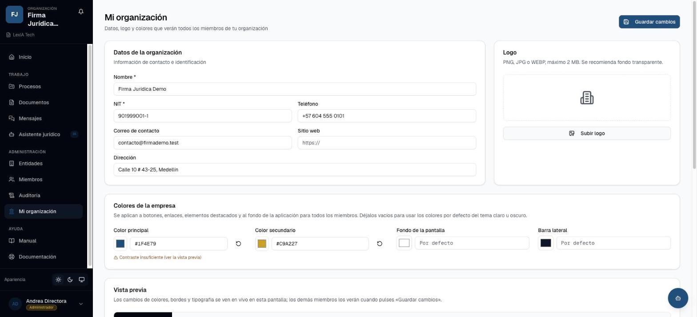Click the IA badge beside Asistente jurídico
697x317 pixels.
(x=74, y=134)
